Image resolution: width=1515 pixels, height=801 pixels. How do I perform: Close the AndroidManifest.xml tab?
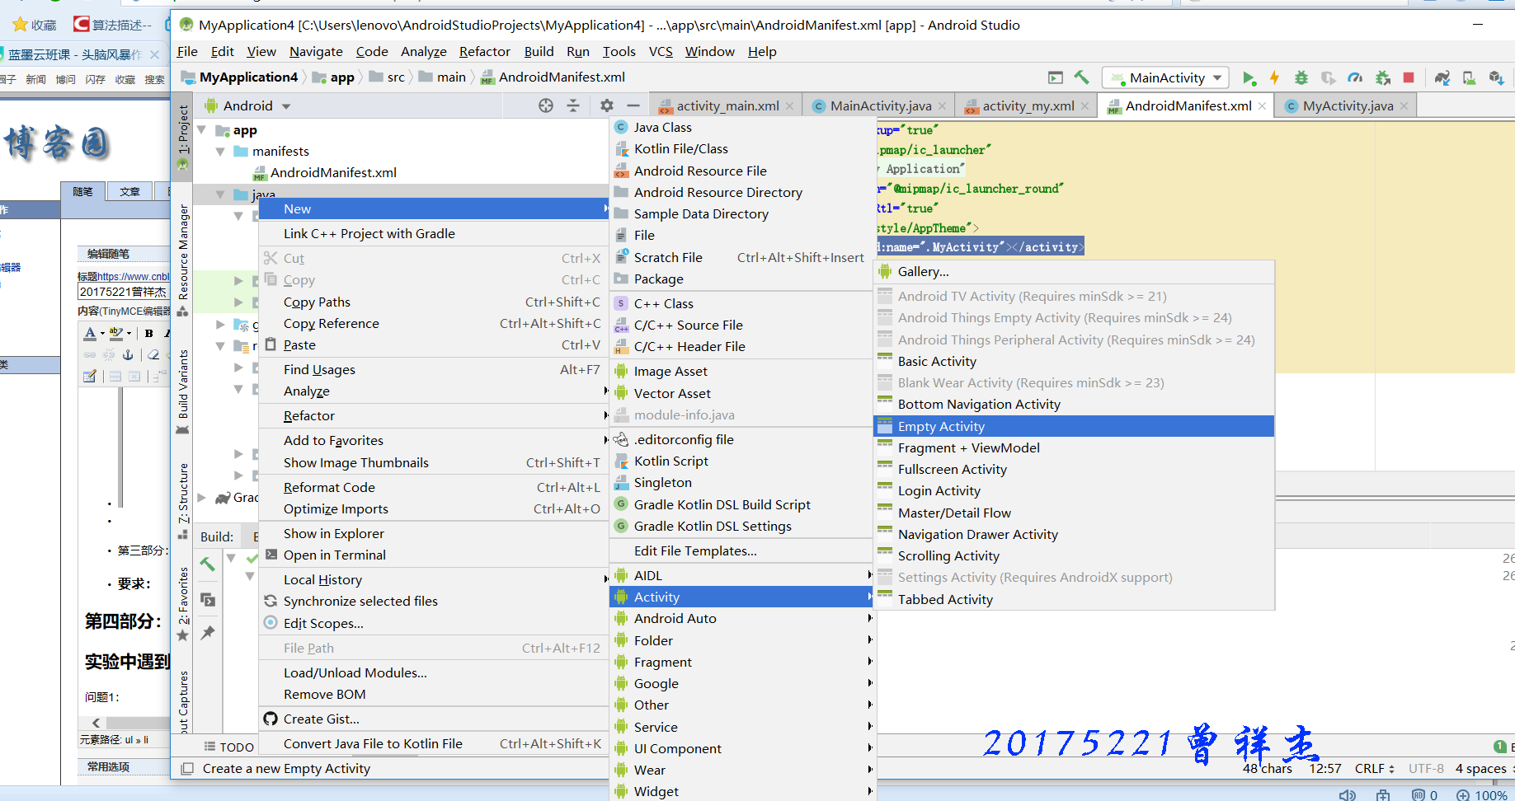pos(1262,106)
